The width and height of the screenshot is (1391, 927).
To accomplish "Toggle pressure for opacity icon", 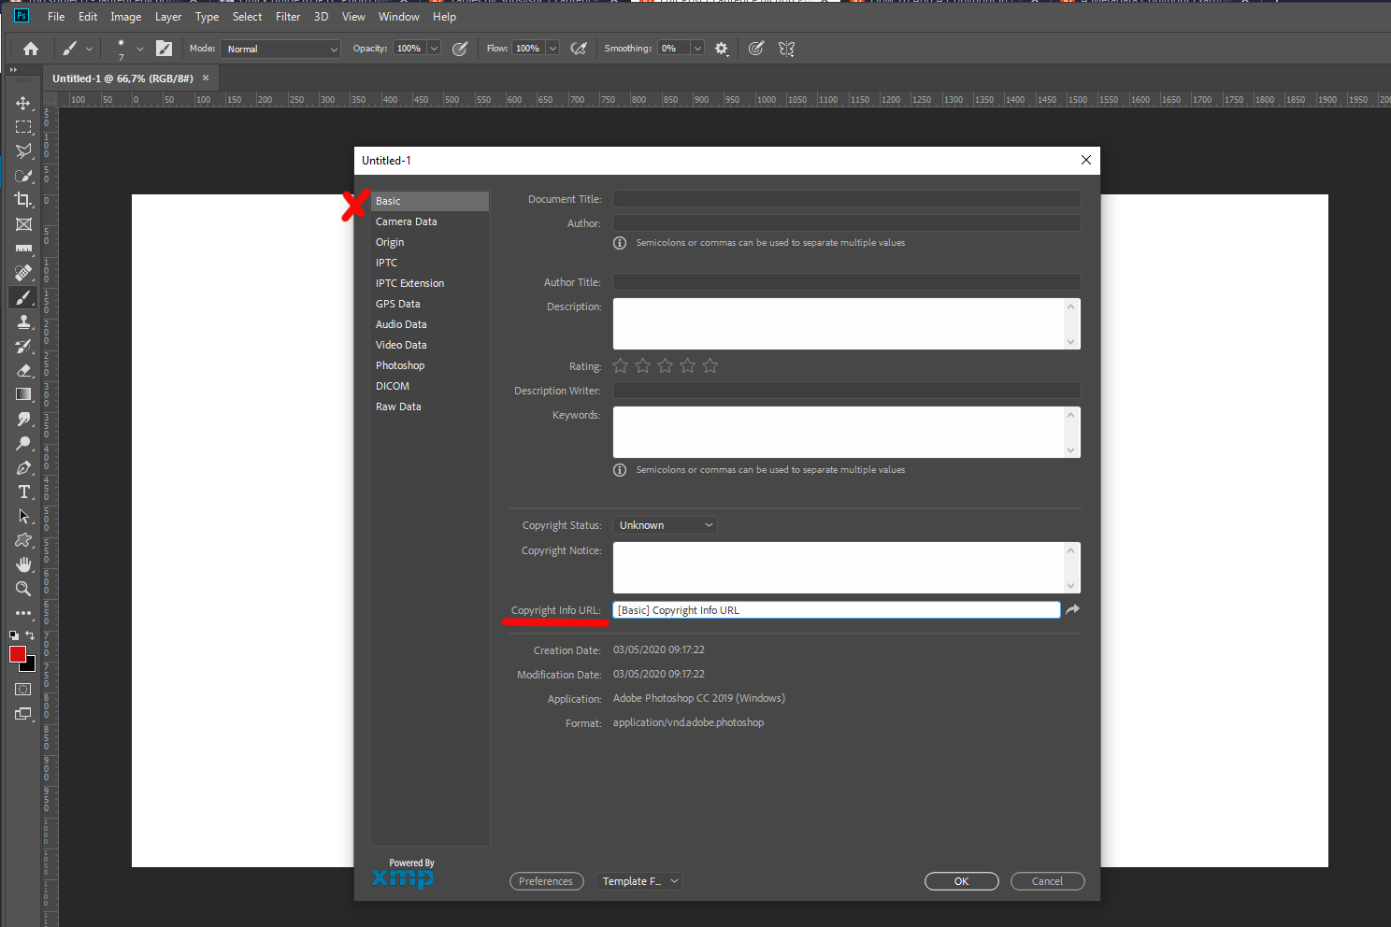I will [460, 49].
